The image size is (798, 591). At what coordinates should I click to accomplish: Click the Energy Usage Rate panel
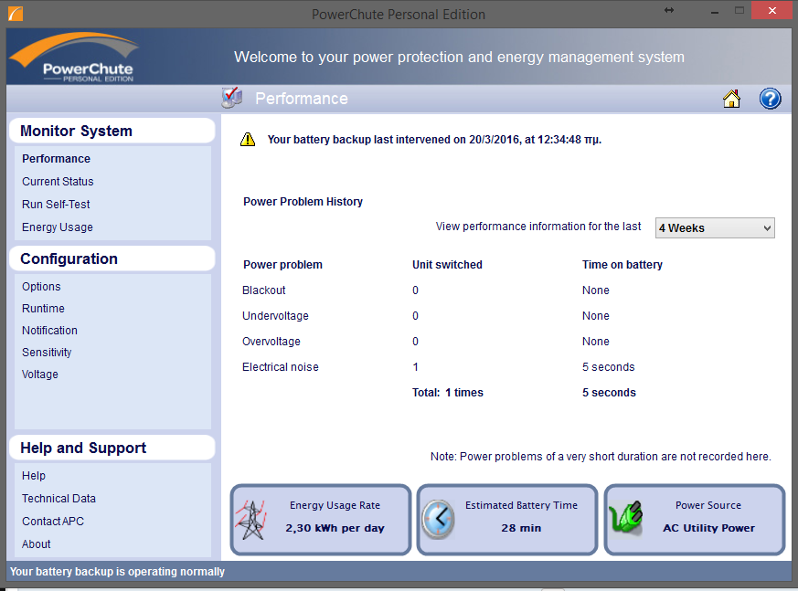pyautogui.click(x=321, y=519)
